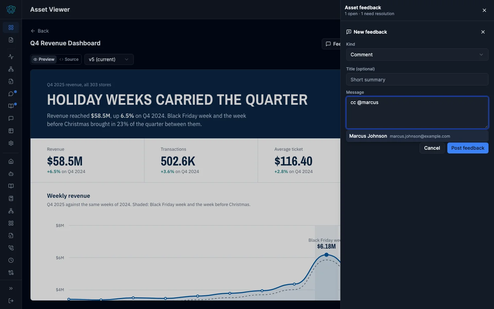Viewport: 494px width, 309px height.
Task: Click the 502.6K transactions value
Action: (178, 161)
